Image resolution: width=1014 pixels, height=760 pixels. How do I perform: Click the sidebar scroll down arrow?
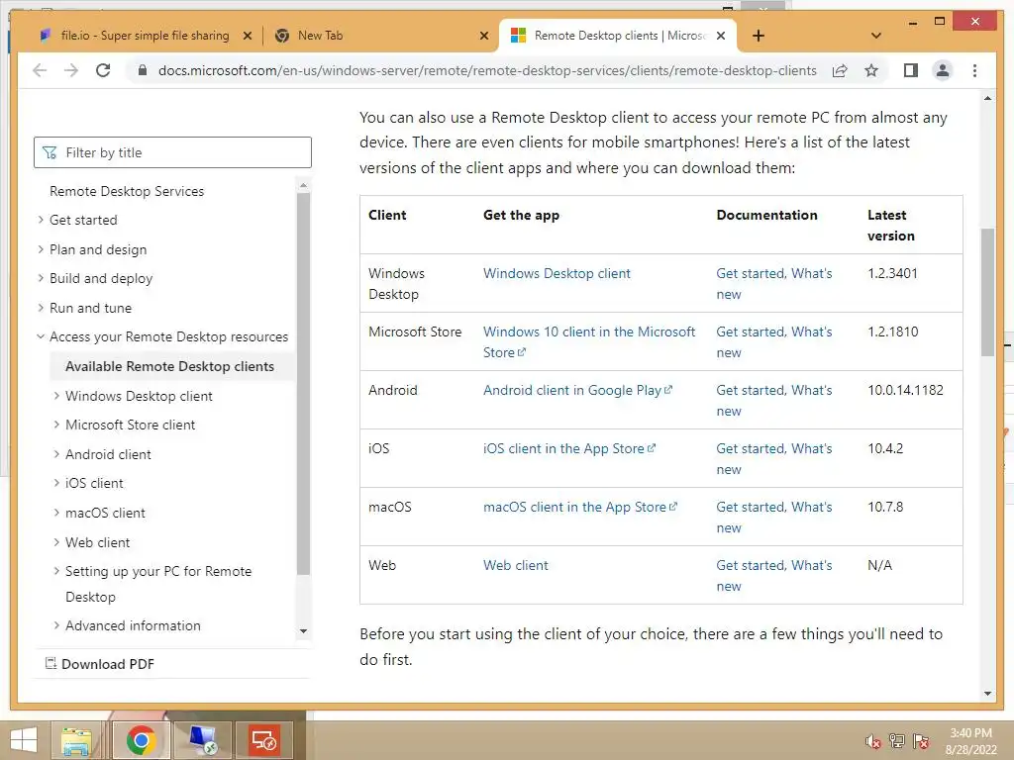coord(303,631)
